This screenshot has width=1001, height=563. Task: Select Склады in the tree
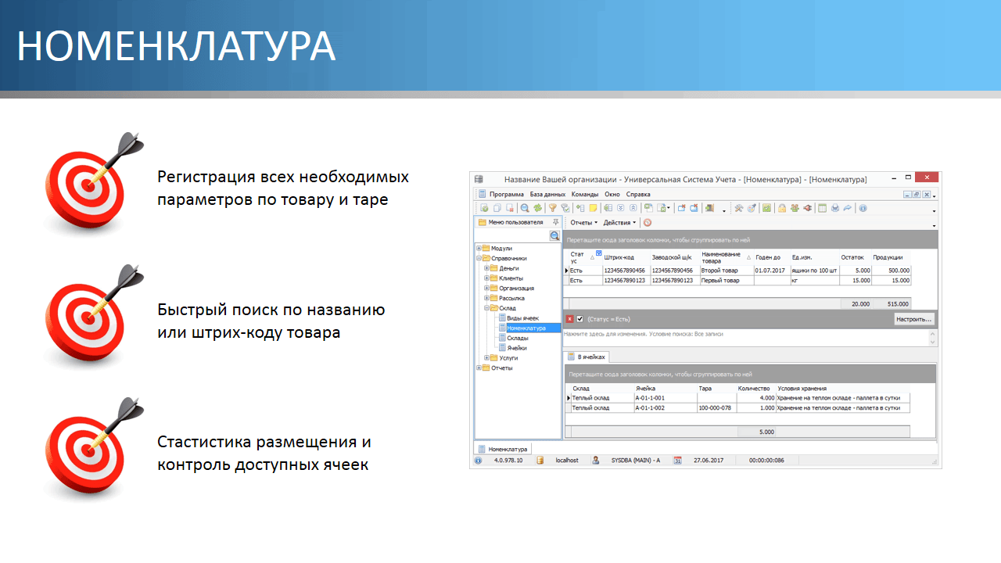click(518, 339)
